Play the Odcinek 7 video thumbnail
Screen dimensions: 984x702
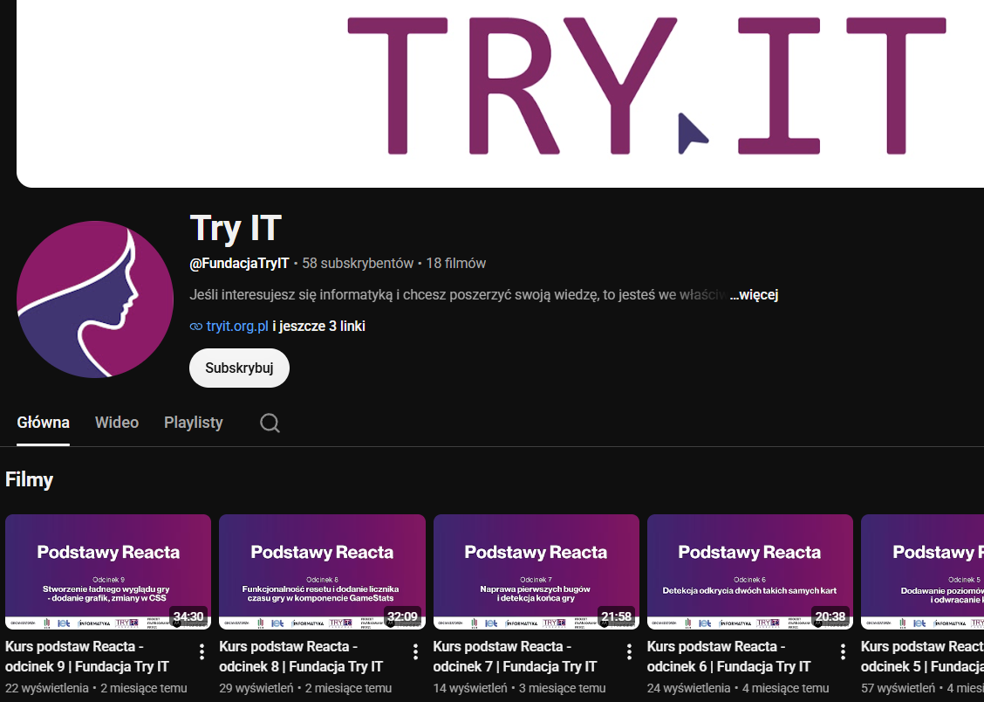(536, 571)
